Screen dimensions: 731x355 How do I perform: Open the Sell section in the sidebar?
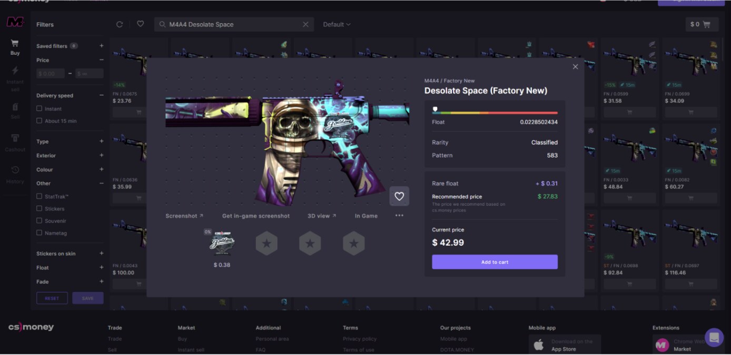[15, 110]
